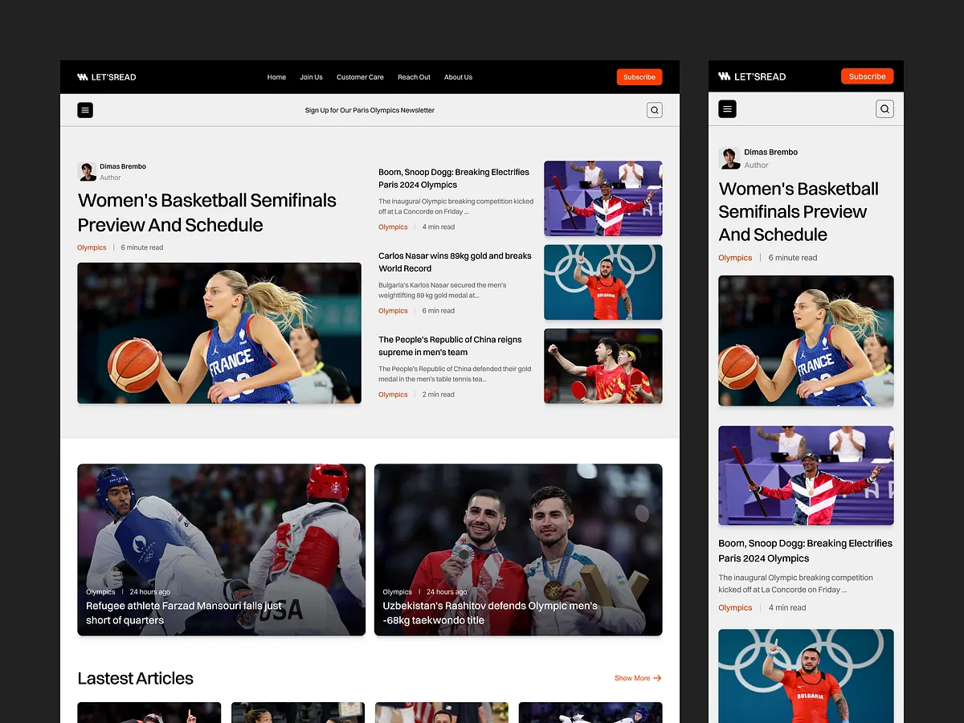Open the About Us navigation item
Screen dimensions: 964x723
coord(458,77)
